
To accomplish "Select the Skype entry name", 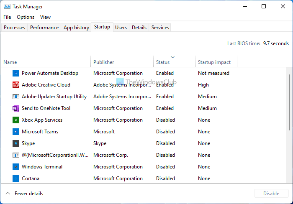I will pyautogui.click(x=28, y=143).
